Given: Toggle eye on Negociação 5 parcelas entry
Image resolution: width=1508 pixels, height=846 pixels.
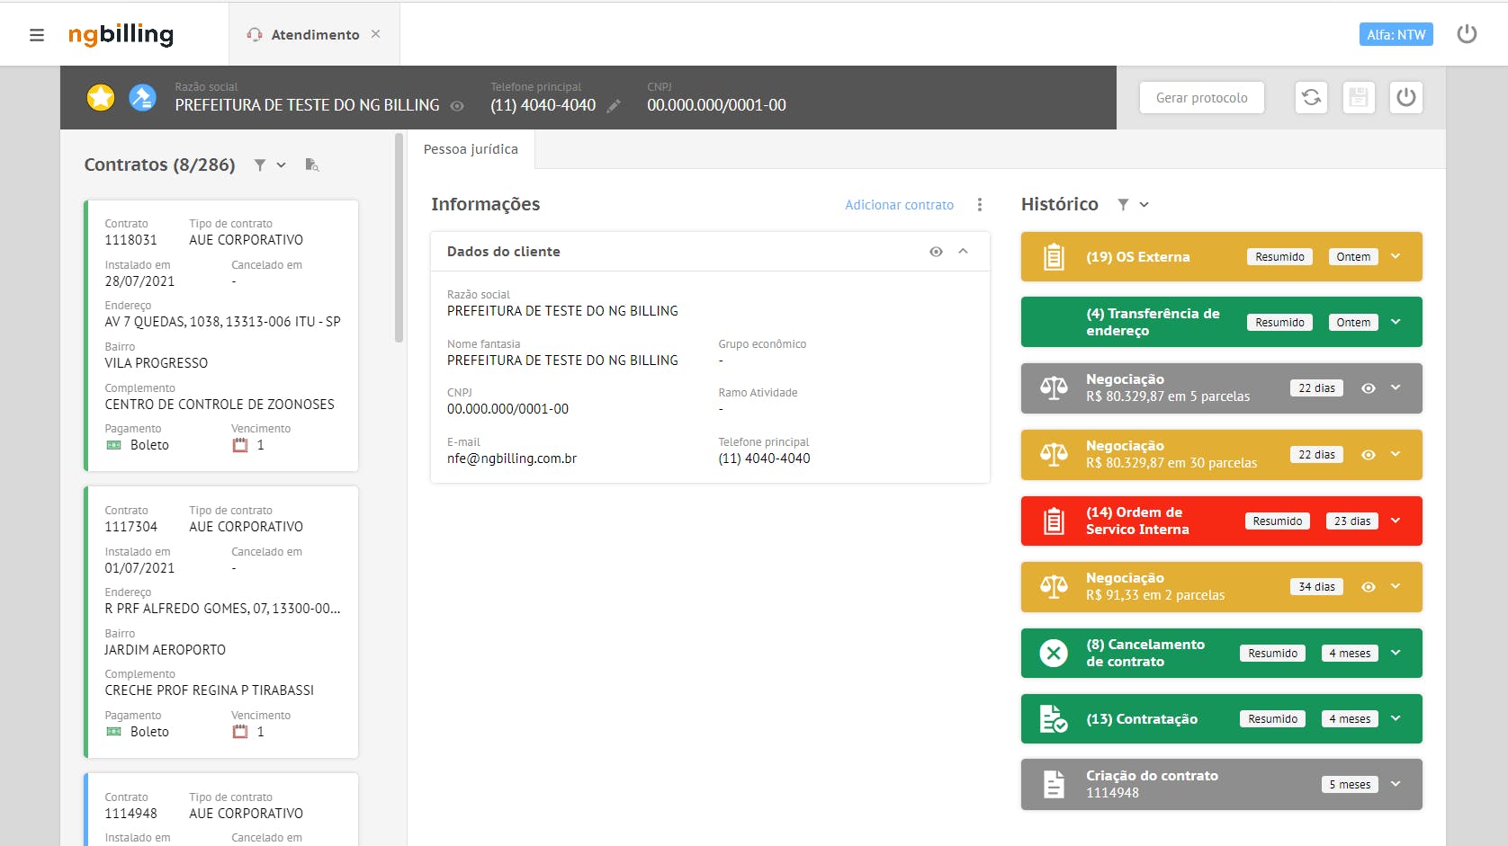Looking at the screenshot, I should click(1369, 388).
